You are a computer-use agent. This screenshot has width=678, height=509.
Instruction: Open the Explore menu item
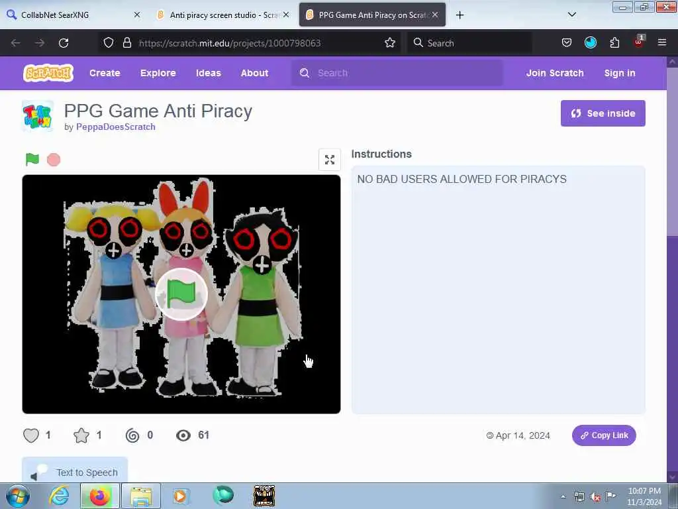[158, 73]
